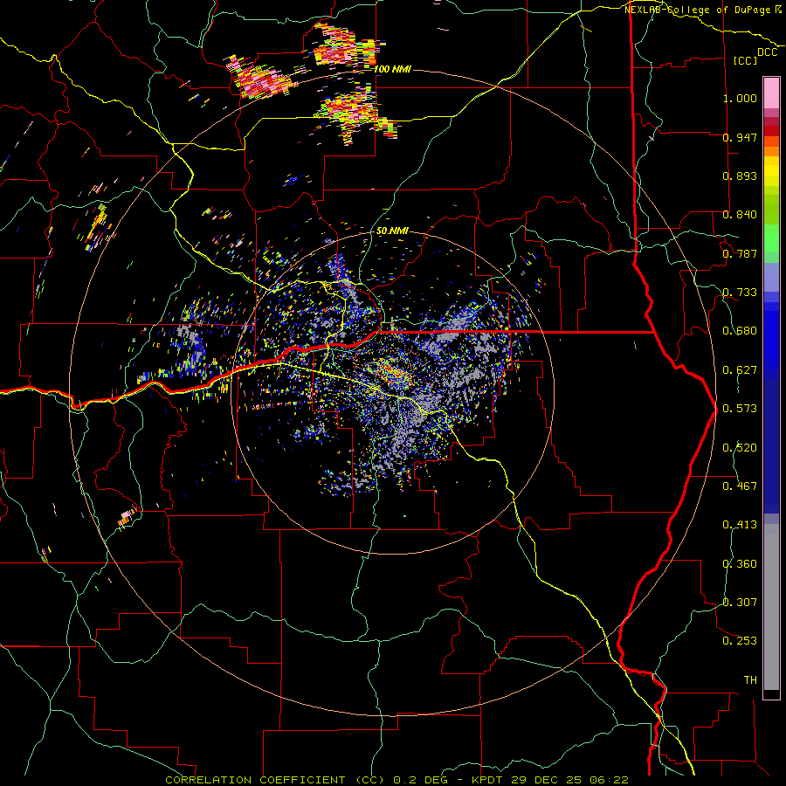Click the [CC] product label
The width and height of the screenshot is (786, 786).
coord(746,60)
